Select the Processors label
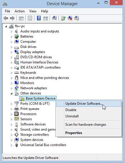 pyautogui.click(x=28, y=114)
